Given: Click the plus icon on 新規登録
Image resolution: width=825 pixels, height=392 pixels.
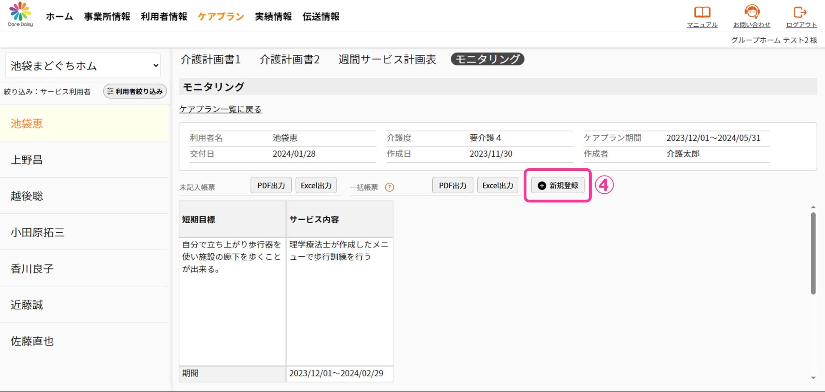Looking at the screenshot, I should [x=542, y=185].
